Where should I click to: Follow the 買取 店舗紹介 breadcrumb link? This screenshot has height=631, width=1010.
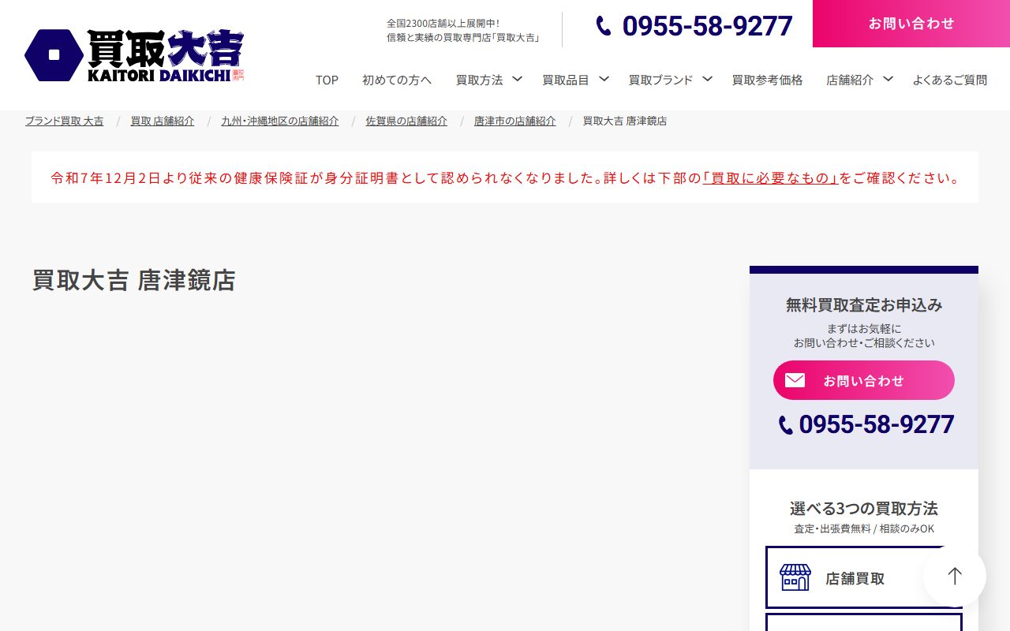pos(163,121)
